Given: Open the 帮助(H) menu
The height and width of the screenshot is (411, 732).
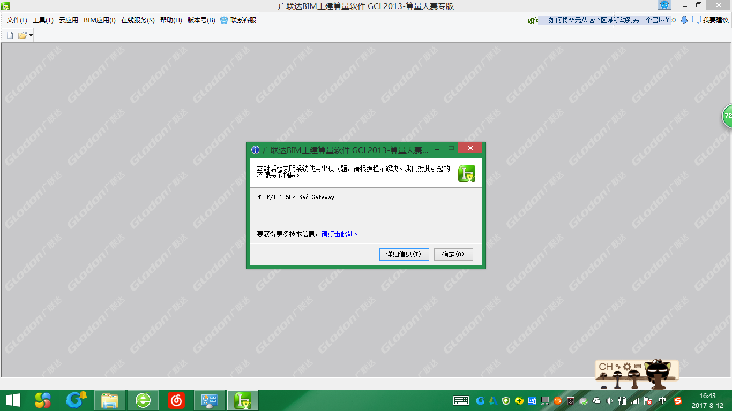Looking at the screenshot, I should click(x=171, y=20).
